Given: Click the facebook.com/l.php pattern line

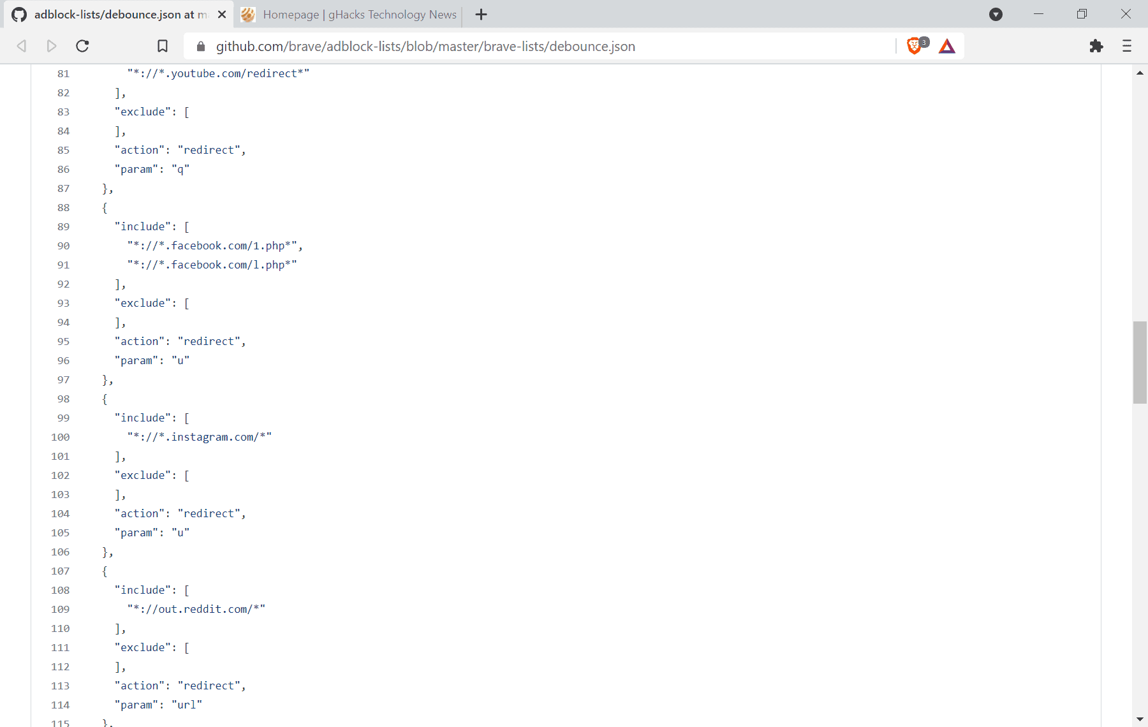Looking at the screenshot, I should click(x=212, y=265).
